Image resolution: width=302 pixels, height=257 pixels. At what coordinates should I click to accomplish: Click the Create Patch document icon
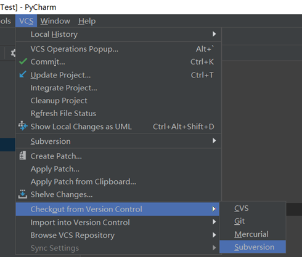pyautogui.click(x=23, y=156)
